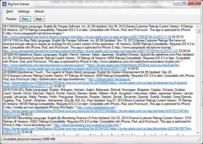Open the pangeasoft enigmo support link
The height and width of the screenshot is (144, 203).
40,37
